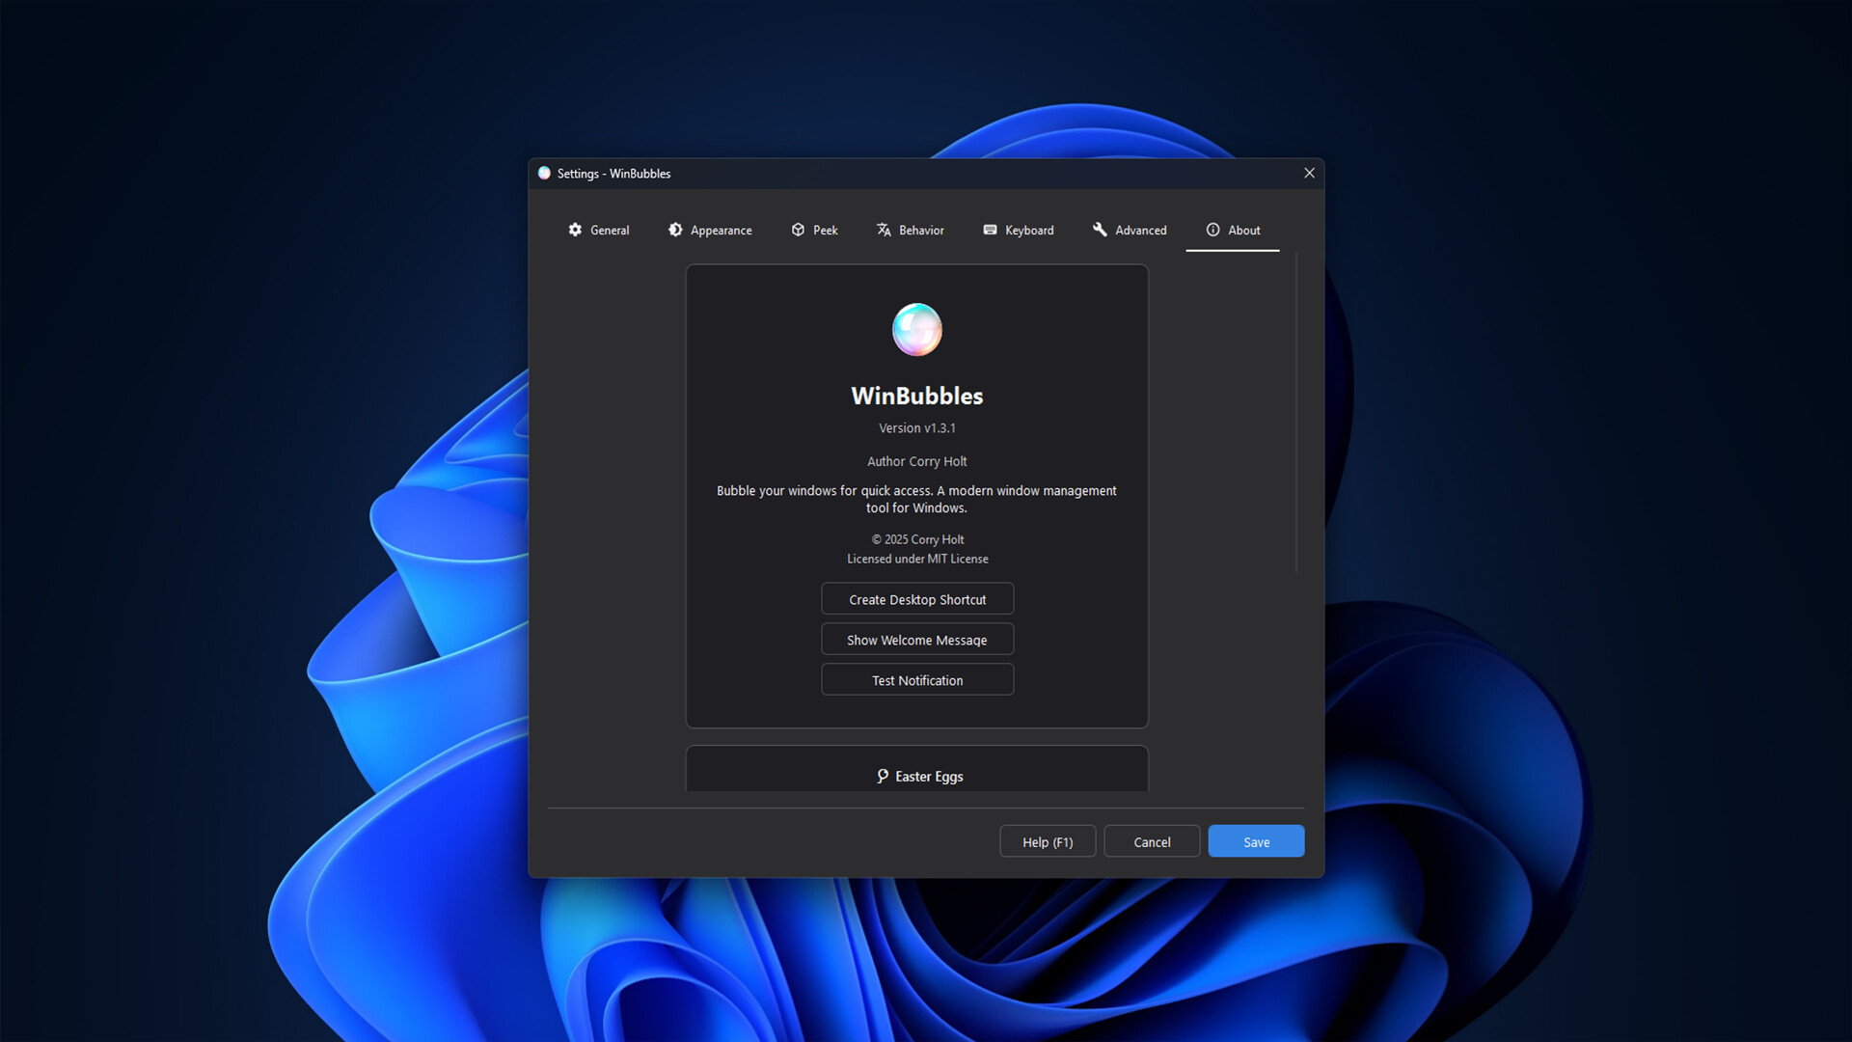Open Advanced settings via the wrench icon
Screen dimensions: 1852x1042
click(1101, 230)
